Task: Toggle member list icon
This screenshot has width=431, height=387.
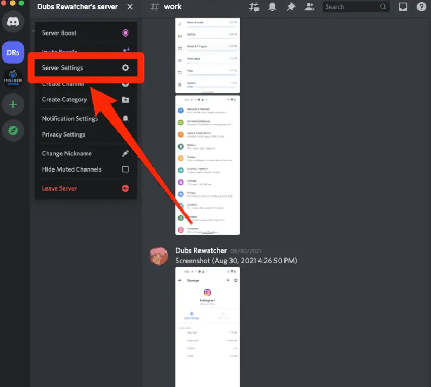Action: [309, 7]
